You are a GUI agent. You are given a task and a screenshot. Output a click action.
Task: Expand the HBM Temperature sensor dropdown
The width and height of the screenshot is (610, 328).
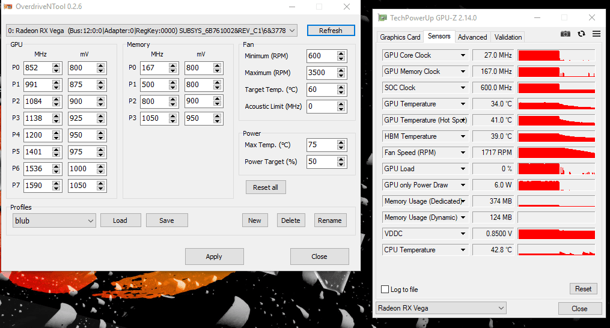[x=463, y=136]
